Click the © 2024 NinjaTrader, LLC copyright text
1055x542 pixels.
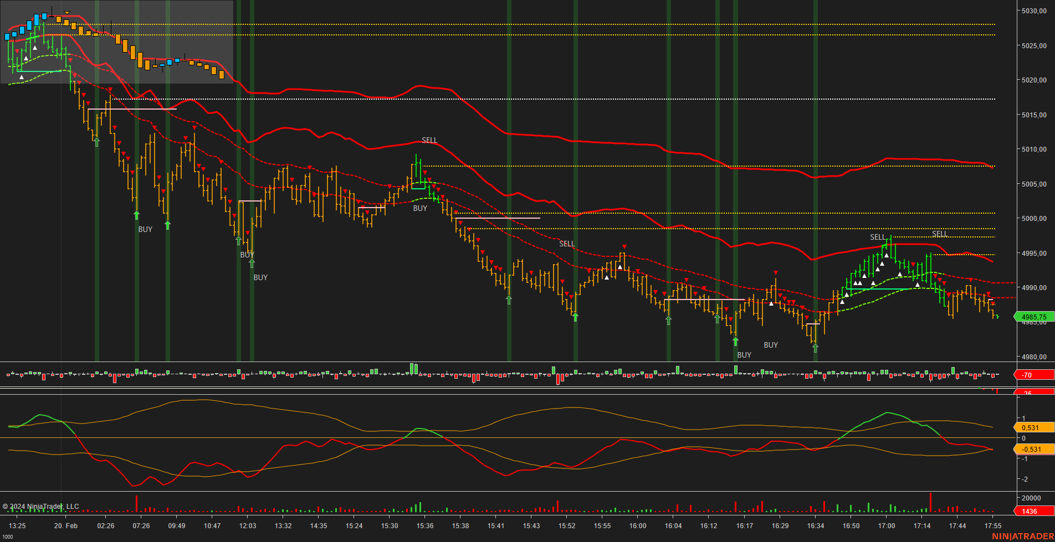41,507
